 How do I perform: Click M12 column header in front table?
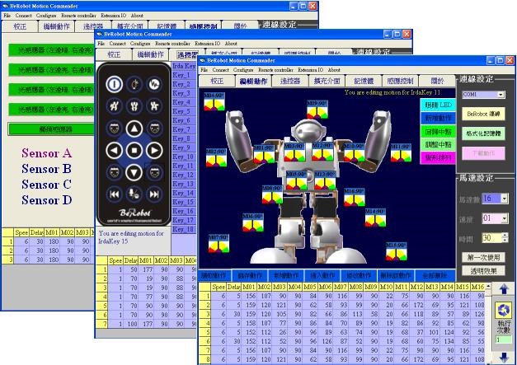pyautogui.click(x=416, y=287)
